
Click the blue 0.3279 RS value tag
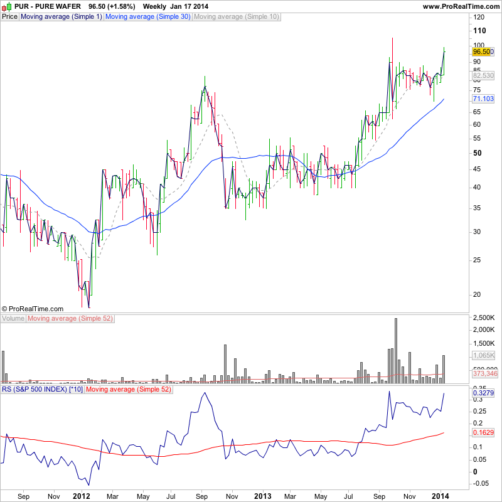tap(483, 393)
